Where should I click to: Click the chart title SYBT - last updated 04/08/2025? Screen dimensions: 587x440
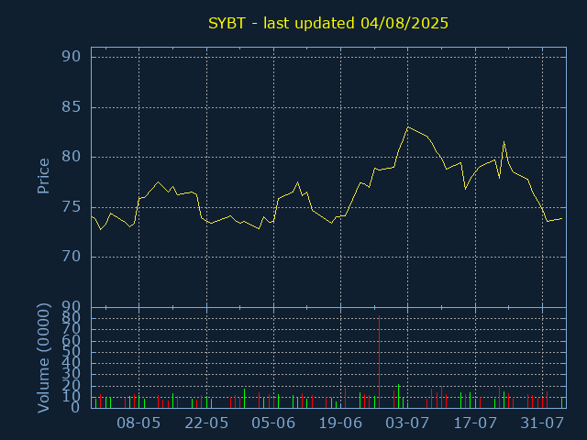[328, 23]
